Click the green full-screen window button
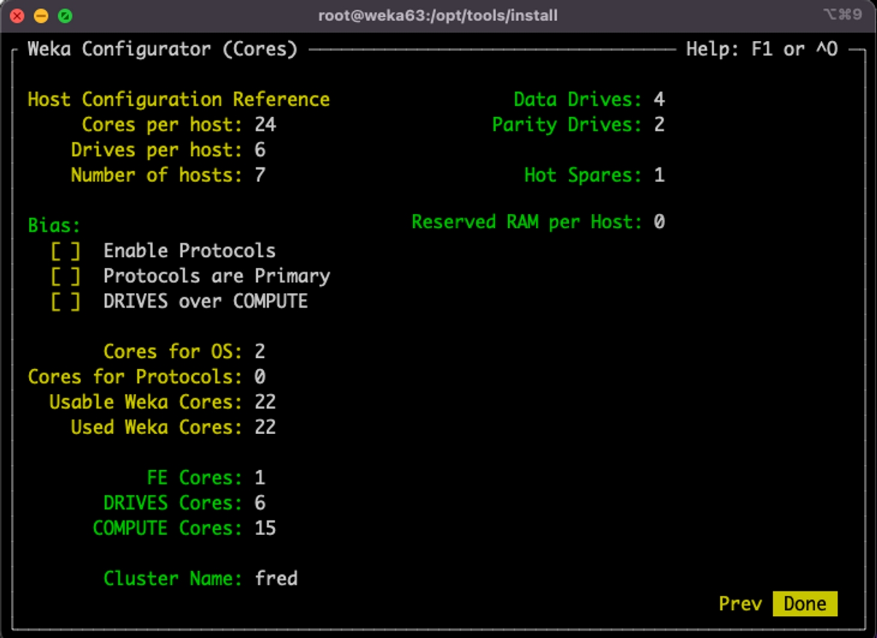This screenshot has height=638, width=877. 65,16
